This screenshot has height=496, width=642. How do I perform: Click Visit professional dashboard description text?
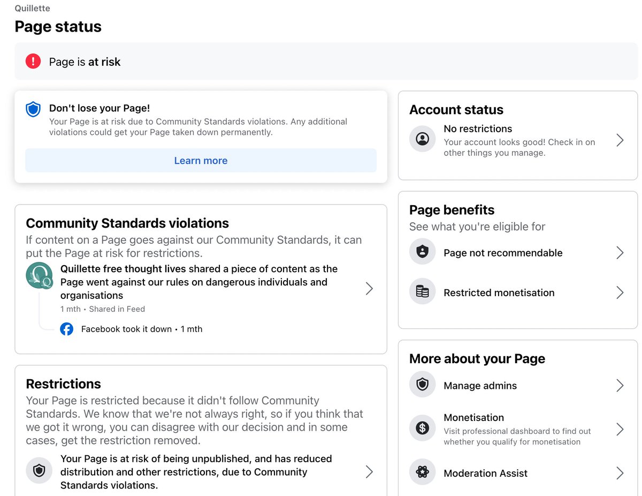click(x=517, y=437)
